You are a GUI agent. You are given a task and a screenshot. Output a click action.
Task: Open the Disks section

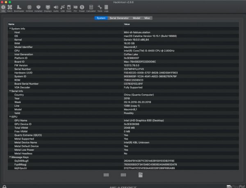69,9
